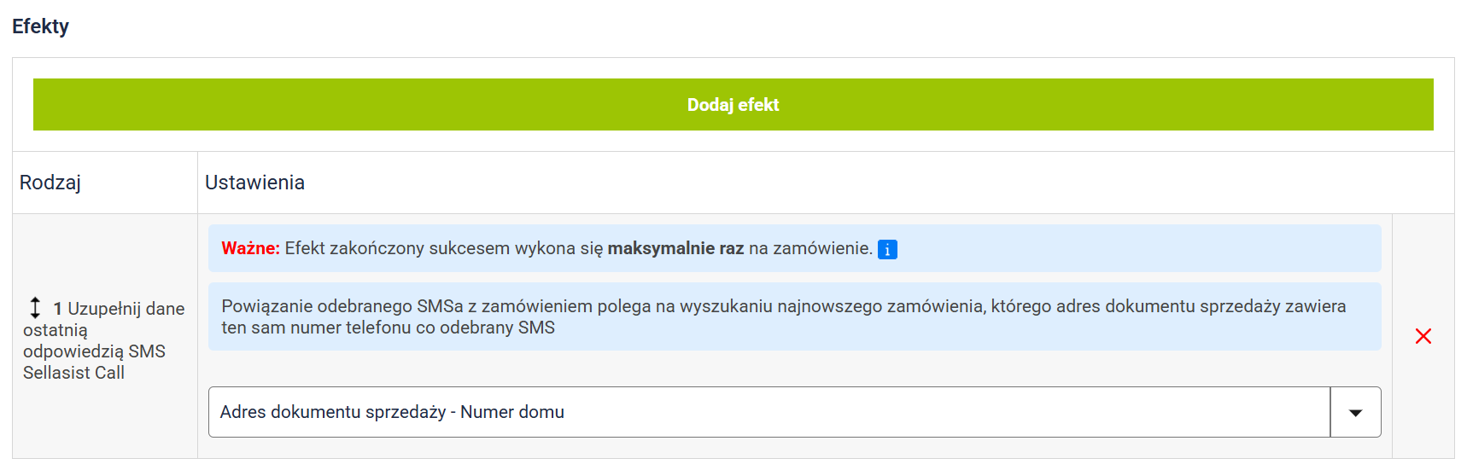Viewport: 1467px width, 470px height.
Task: Click the 'odpowiedzią SMS' line of the effect name
Action: coord(94,351)
